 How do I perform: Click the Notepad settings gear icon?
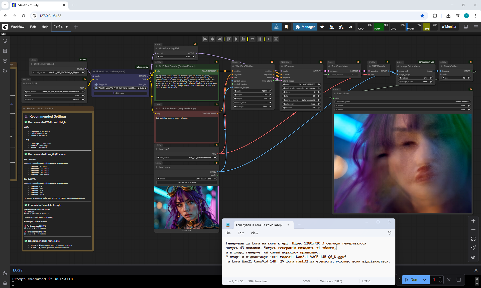click(389, 233)
